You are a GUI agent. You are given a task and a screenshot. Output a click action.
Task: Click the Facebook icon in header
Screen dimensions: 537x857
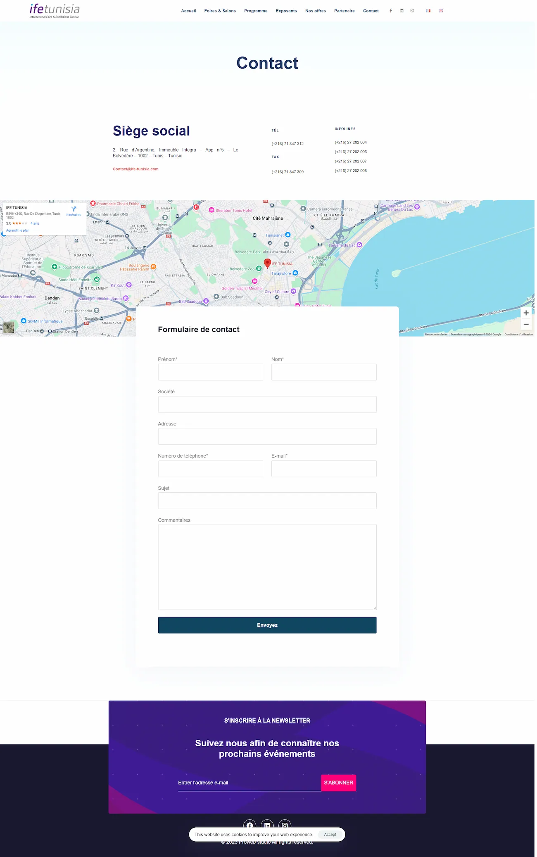tap(390, 11)
